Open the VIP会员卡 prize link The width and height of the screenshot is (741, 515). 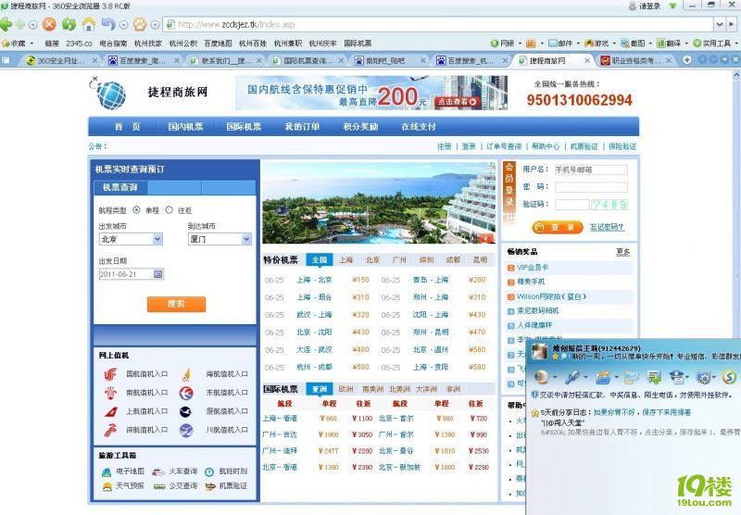(532, 268)
